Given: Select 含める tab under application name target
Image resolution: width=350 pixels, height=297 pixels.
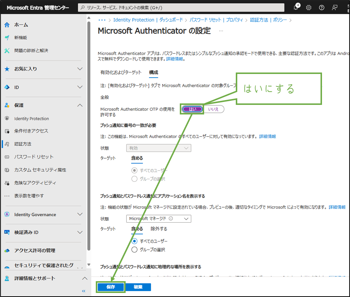Looking at the screenshot, I should coord(137,229).
